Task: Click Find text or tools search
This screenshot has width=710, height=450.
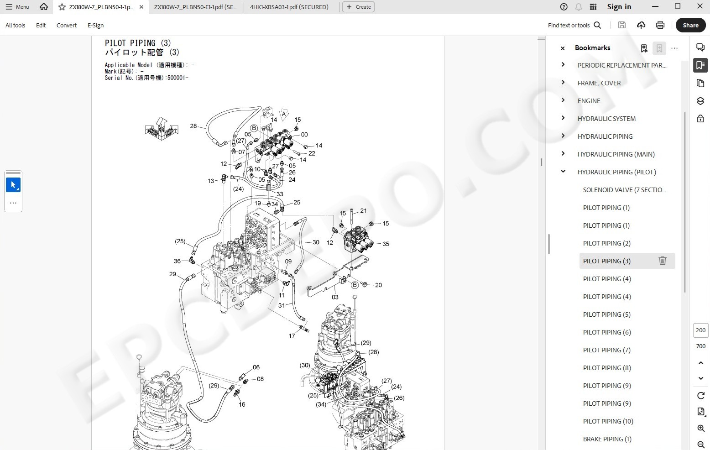Action: 574,26
